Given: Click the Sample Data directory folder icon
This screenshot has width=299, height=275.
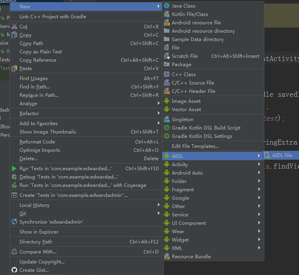Looking at the screenshot, I should click(167, 39).
